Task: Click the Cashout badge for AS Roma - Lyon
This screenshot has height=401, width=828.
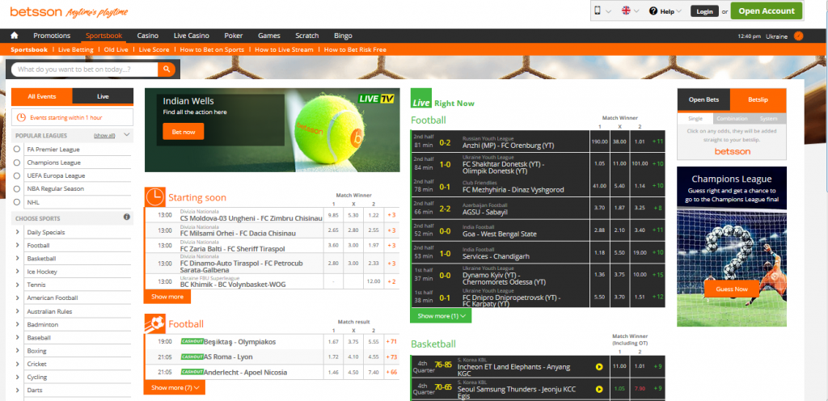Action: point(192,357)
